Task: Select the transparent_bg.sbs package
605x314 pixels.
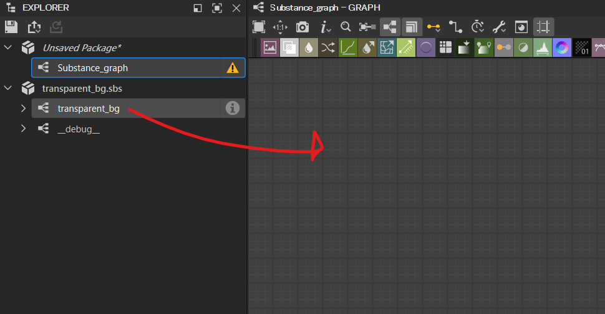Action: 73,89
